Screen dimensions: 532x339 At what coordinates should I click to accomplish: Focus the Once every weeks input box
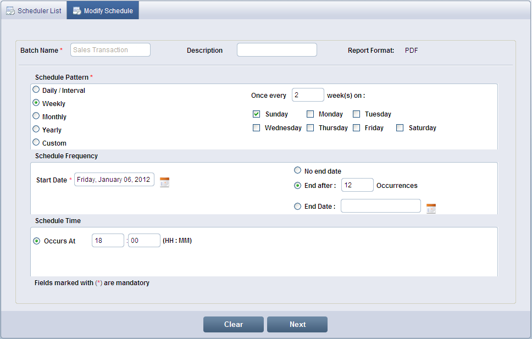pyautogui.click(x=308, y=95)
